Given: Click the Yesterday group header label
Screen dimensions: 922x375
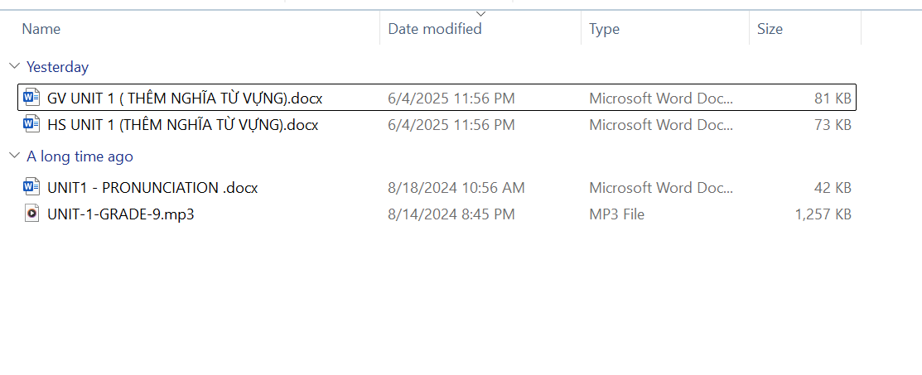Looking at the screenshot, I should click(57, 67).
